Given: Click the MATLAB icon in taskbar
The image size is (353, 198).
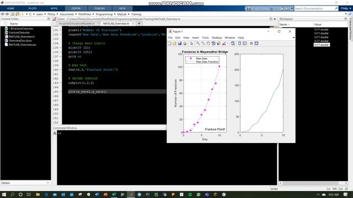Looking at the screenshot, I should pos(131,194).
